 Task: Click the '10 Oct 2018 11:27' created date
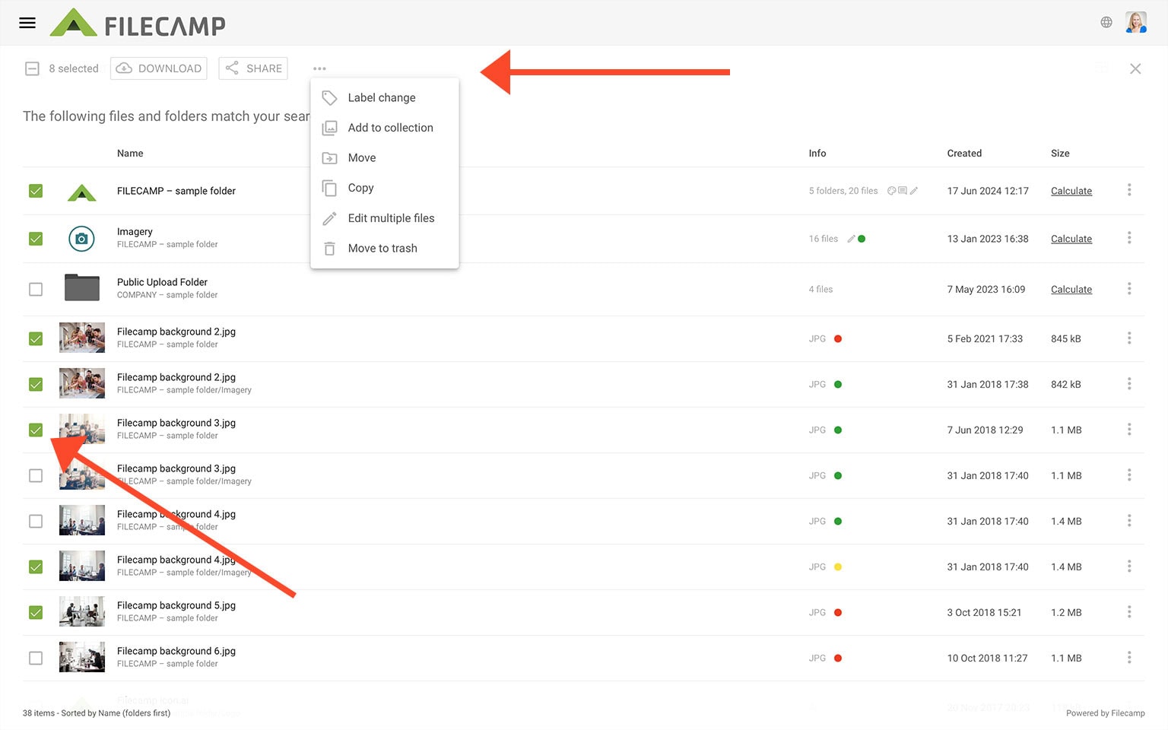[987, 658]
